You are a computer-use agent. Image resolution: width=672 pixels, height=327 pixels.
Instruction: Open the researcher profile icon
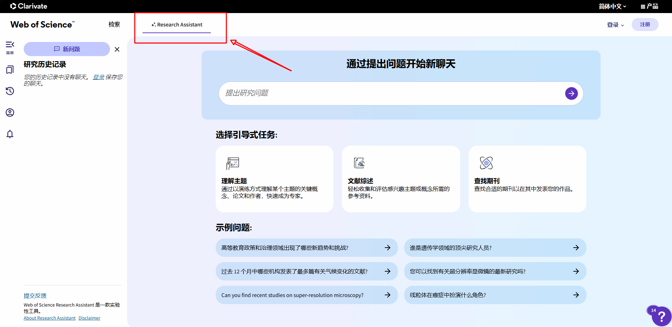coord(10,113)
